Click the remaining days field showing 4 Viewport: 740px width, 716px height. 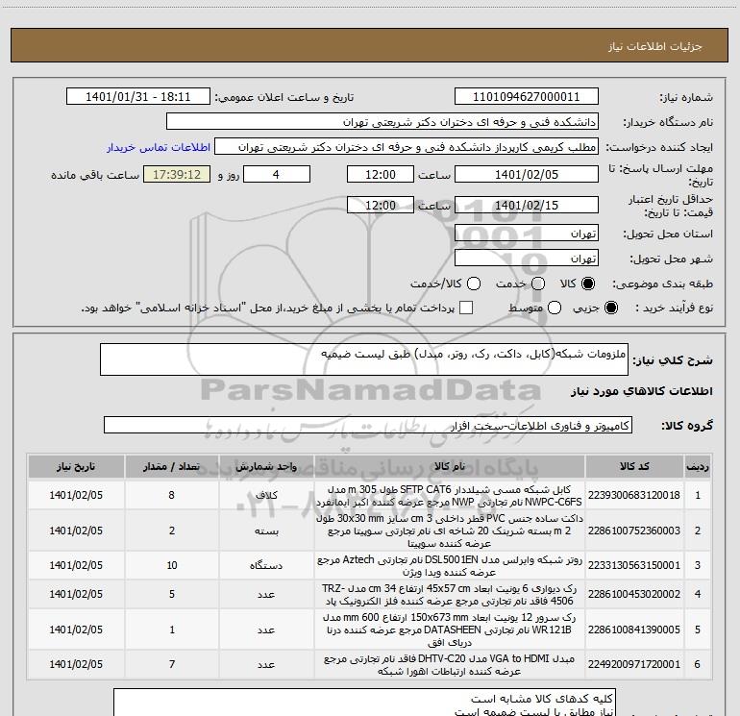(276, 174)
